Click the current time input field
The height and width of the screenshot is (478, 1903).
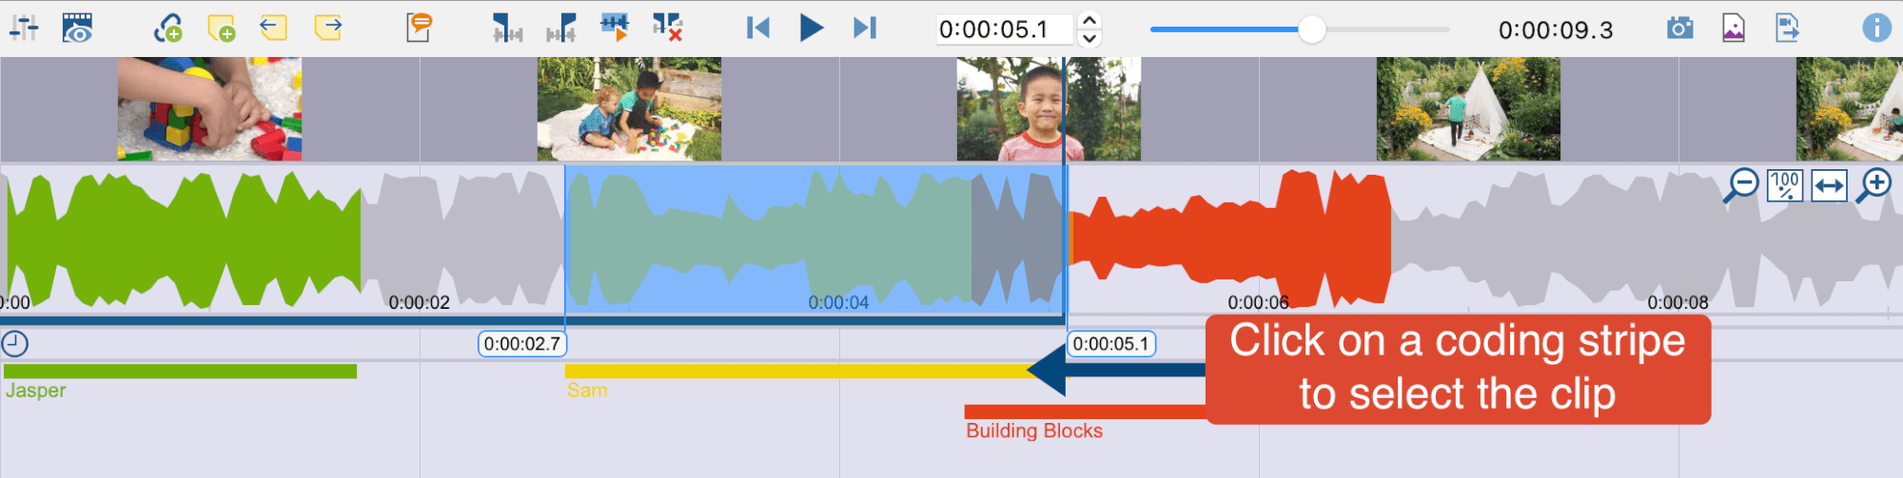coord(1004,29)
